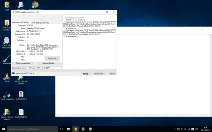
Task: Open the 'terminal ADB' button
Action: pos(99,74)
